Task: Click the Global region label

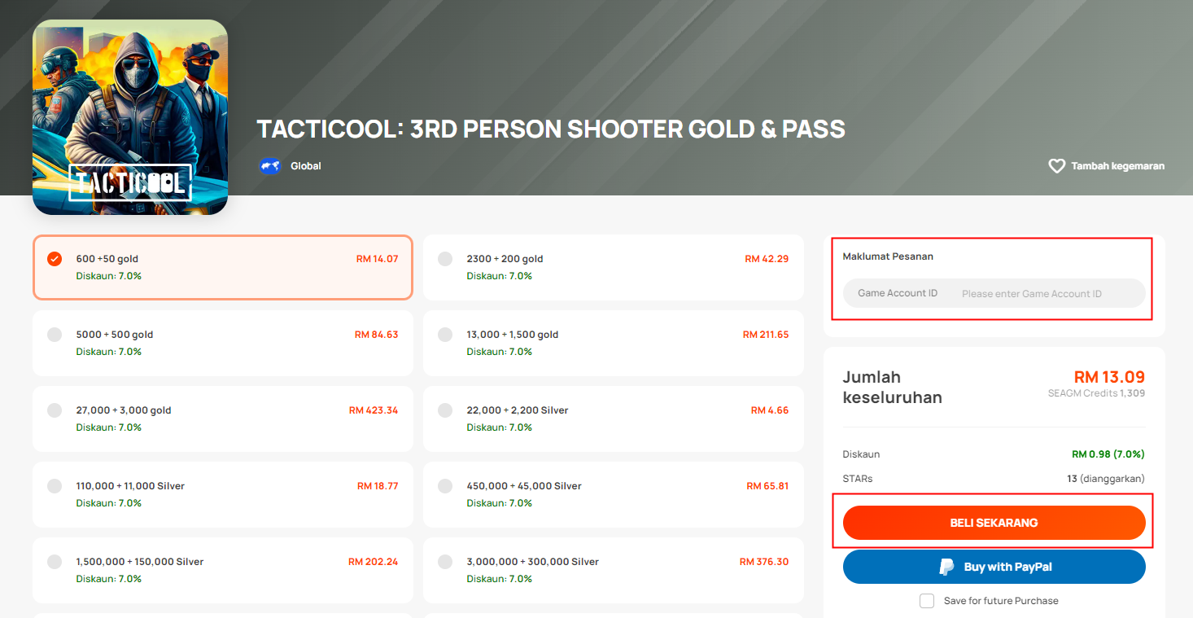Action: point(306,166)
